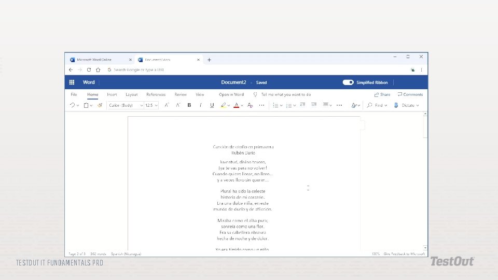Expand the Bullets dropdown arrow
This screenshot has height=280, width=498.
click(x=281, y=105)
